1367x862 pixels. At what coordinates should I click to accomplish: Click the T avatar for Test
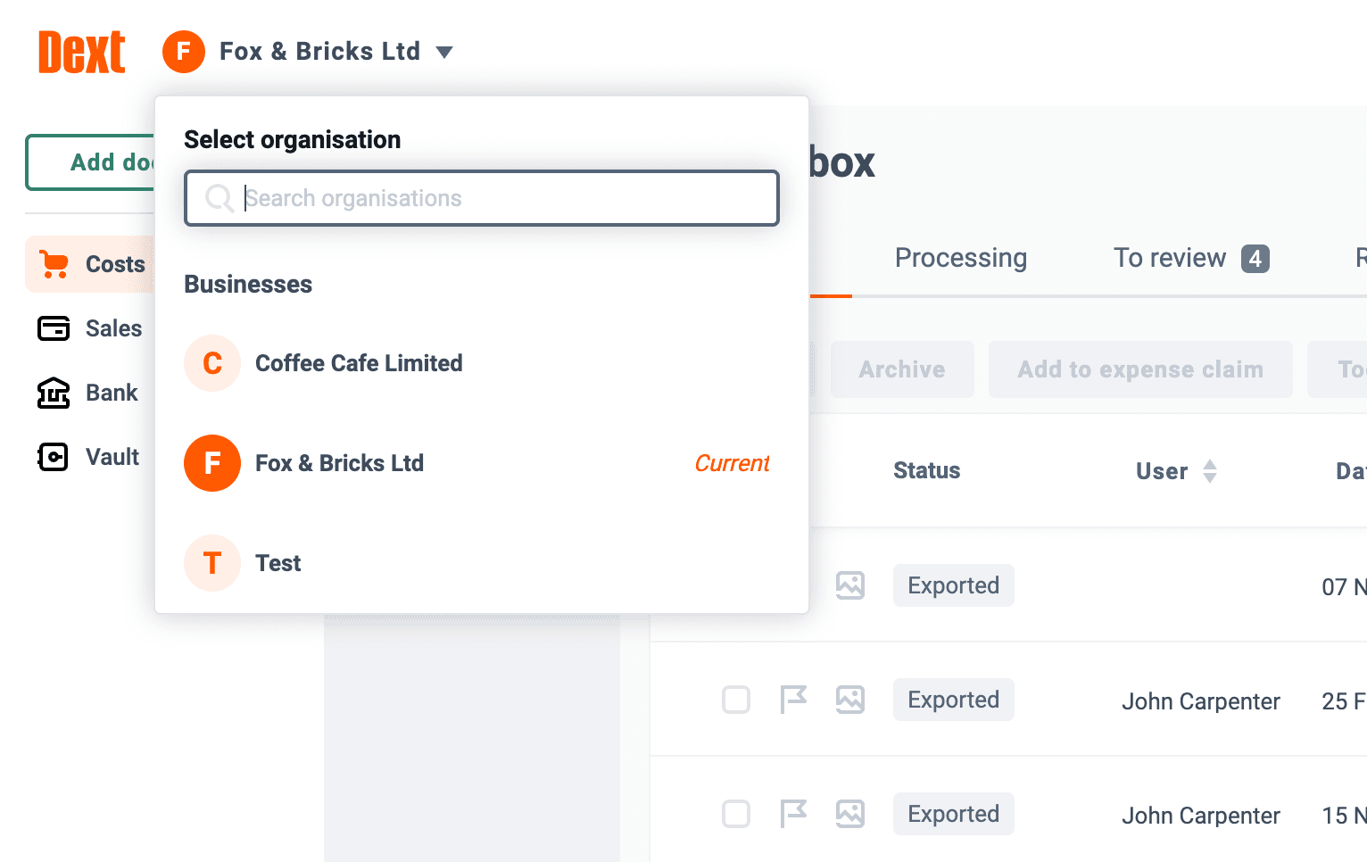[212, 563]
